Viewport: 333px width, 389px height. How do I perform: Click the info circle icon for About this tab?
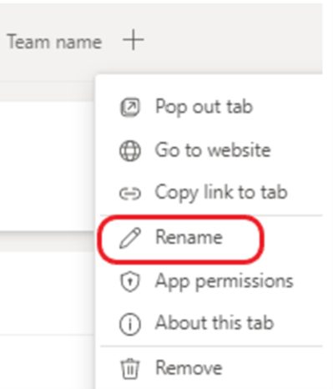pyautogui.click(x=130, y=325)
